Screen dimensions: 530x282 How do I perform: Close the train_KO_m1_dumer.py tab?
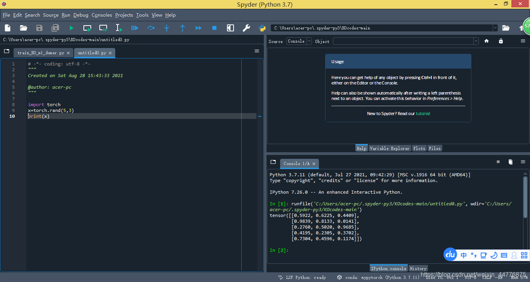[68, 53]
